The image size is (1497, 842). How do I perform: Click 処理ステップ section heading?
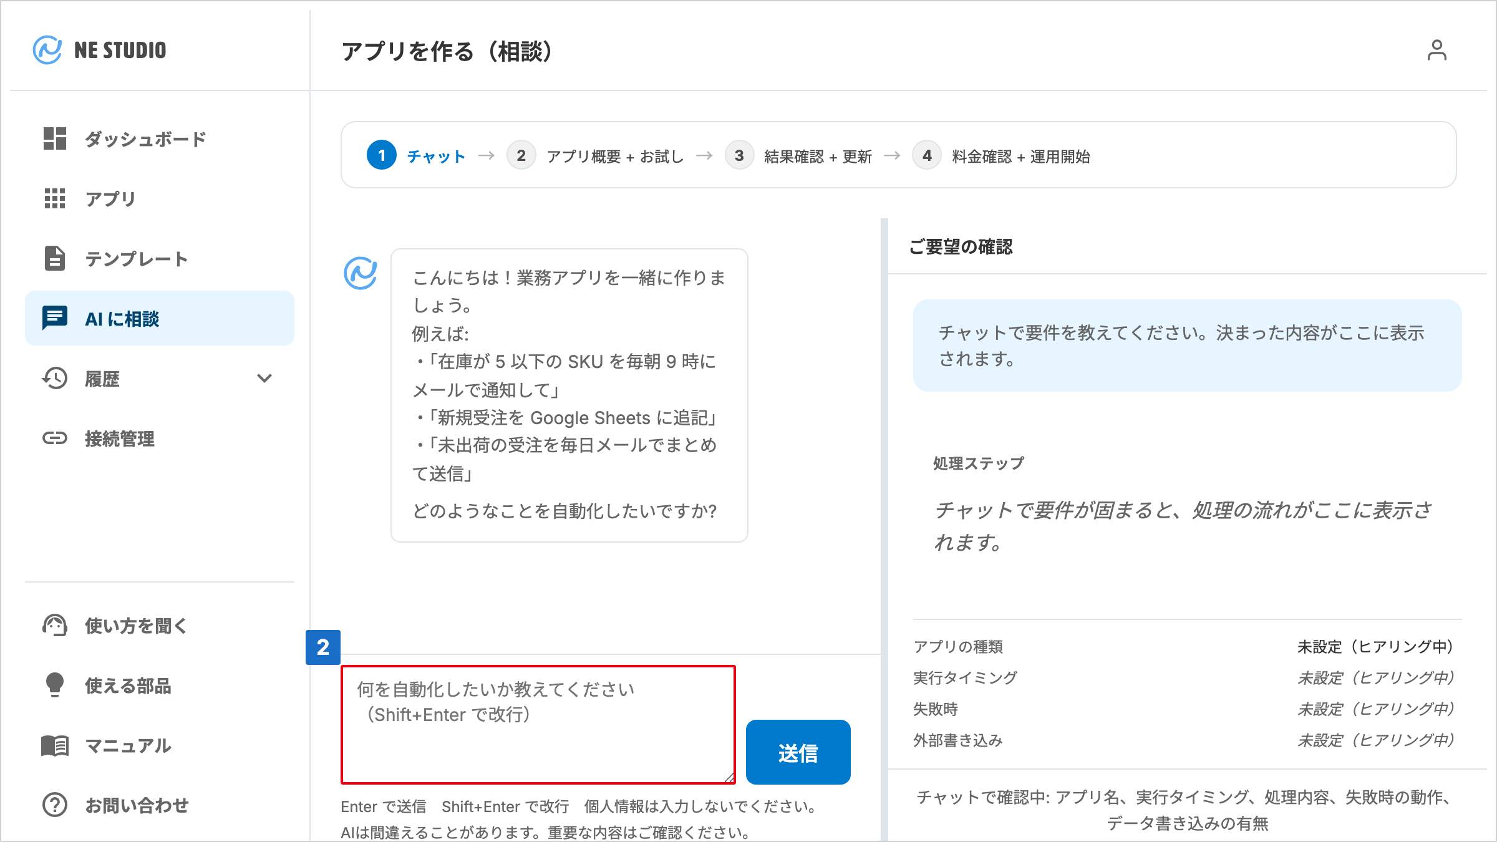pos(978,463)
